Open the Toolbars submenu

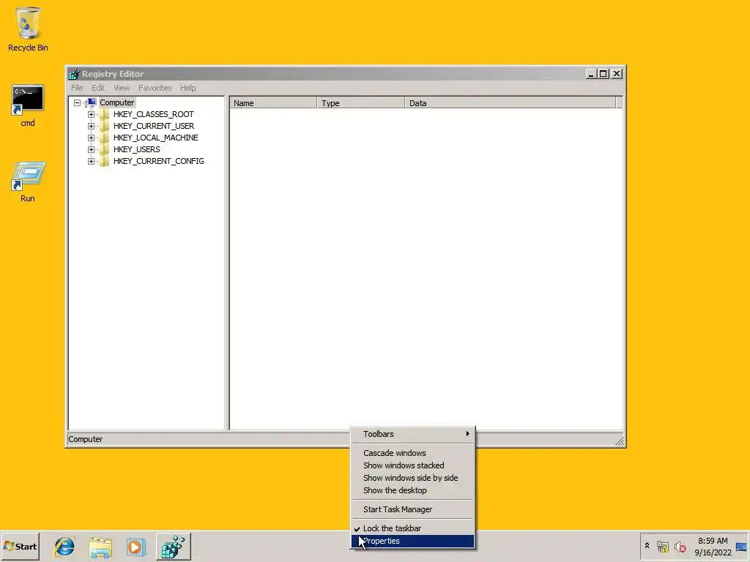pos(413,434)
